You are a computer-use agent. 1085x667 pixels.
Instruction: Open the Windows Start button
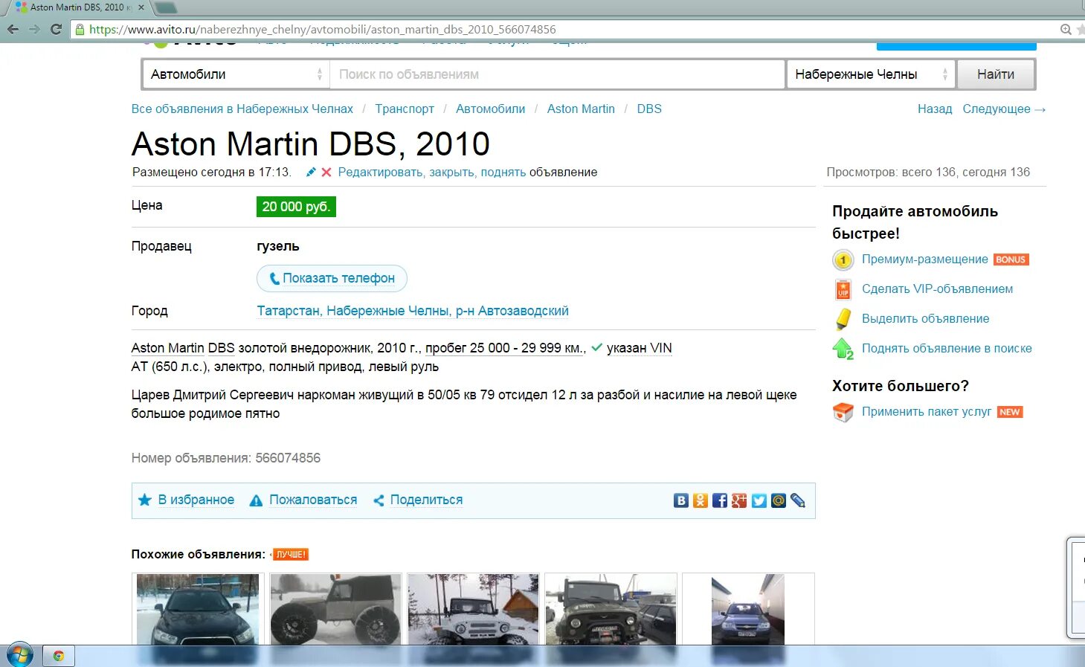pyautogui.click(x=19, y=656)
